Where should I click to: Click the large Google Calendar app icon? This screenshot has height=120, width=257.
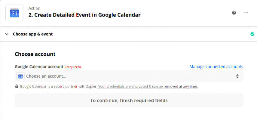pyautogui.click(x=14, y=13)
